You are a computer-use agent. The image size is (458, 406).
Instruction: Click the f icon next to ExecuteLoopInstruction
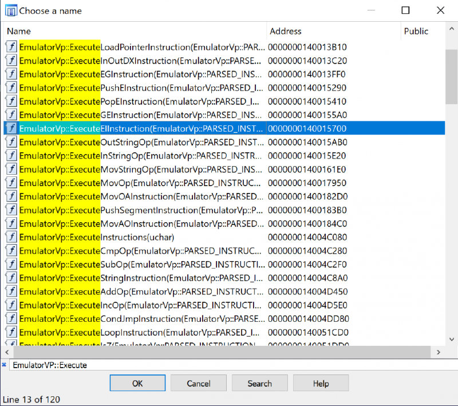tap(11, 332)
